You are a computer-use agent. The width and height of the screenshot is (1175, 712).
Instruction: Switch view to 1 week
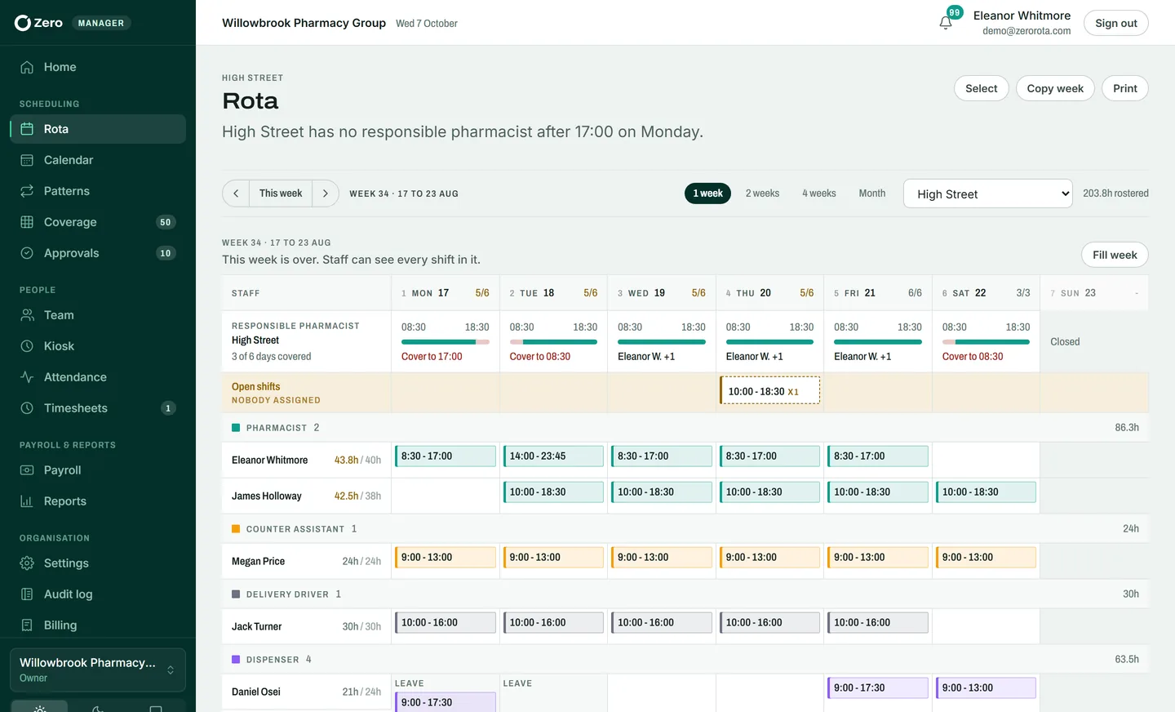pyautogui.click(x=707, y=194)
